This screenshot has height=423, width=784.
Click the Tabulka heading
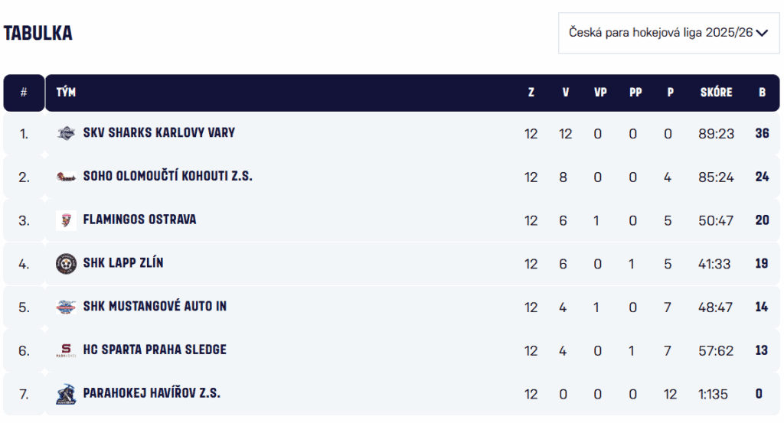pos(38,33)
